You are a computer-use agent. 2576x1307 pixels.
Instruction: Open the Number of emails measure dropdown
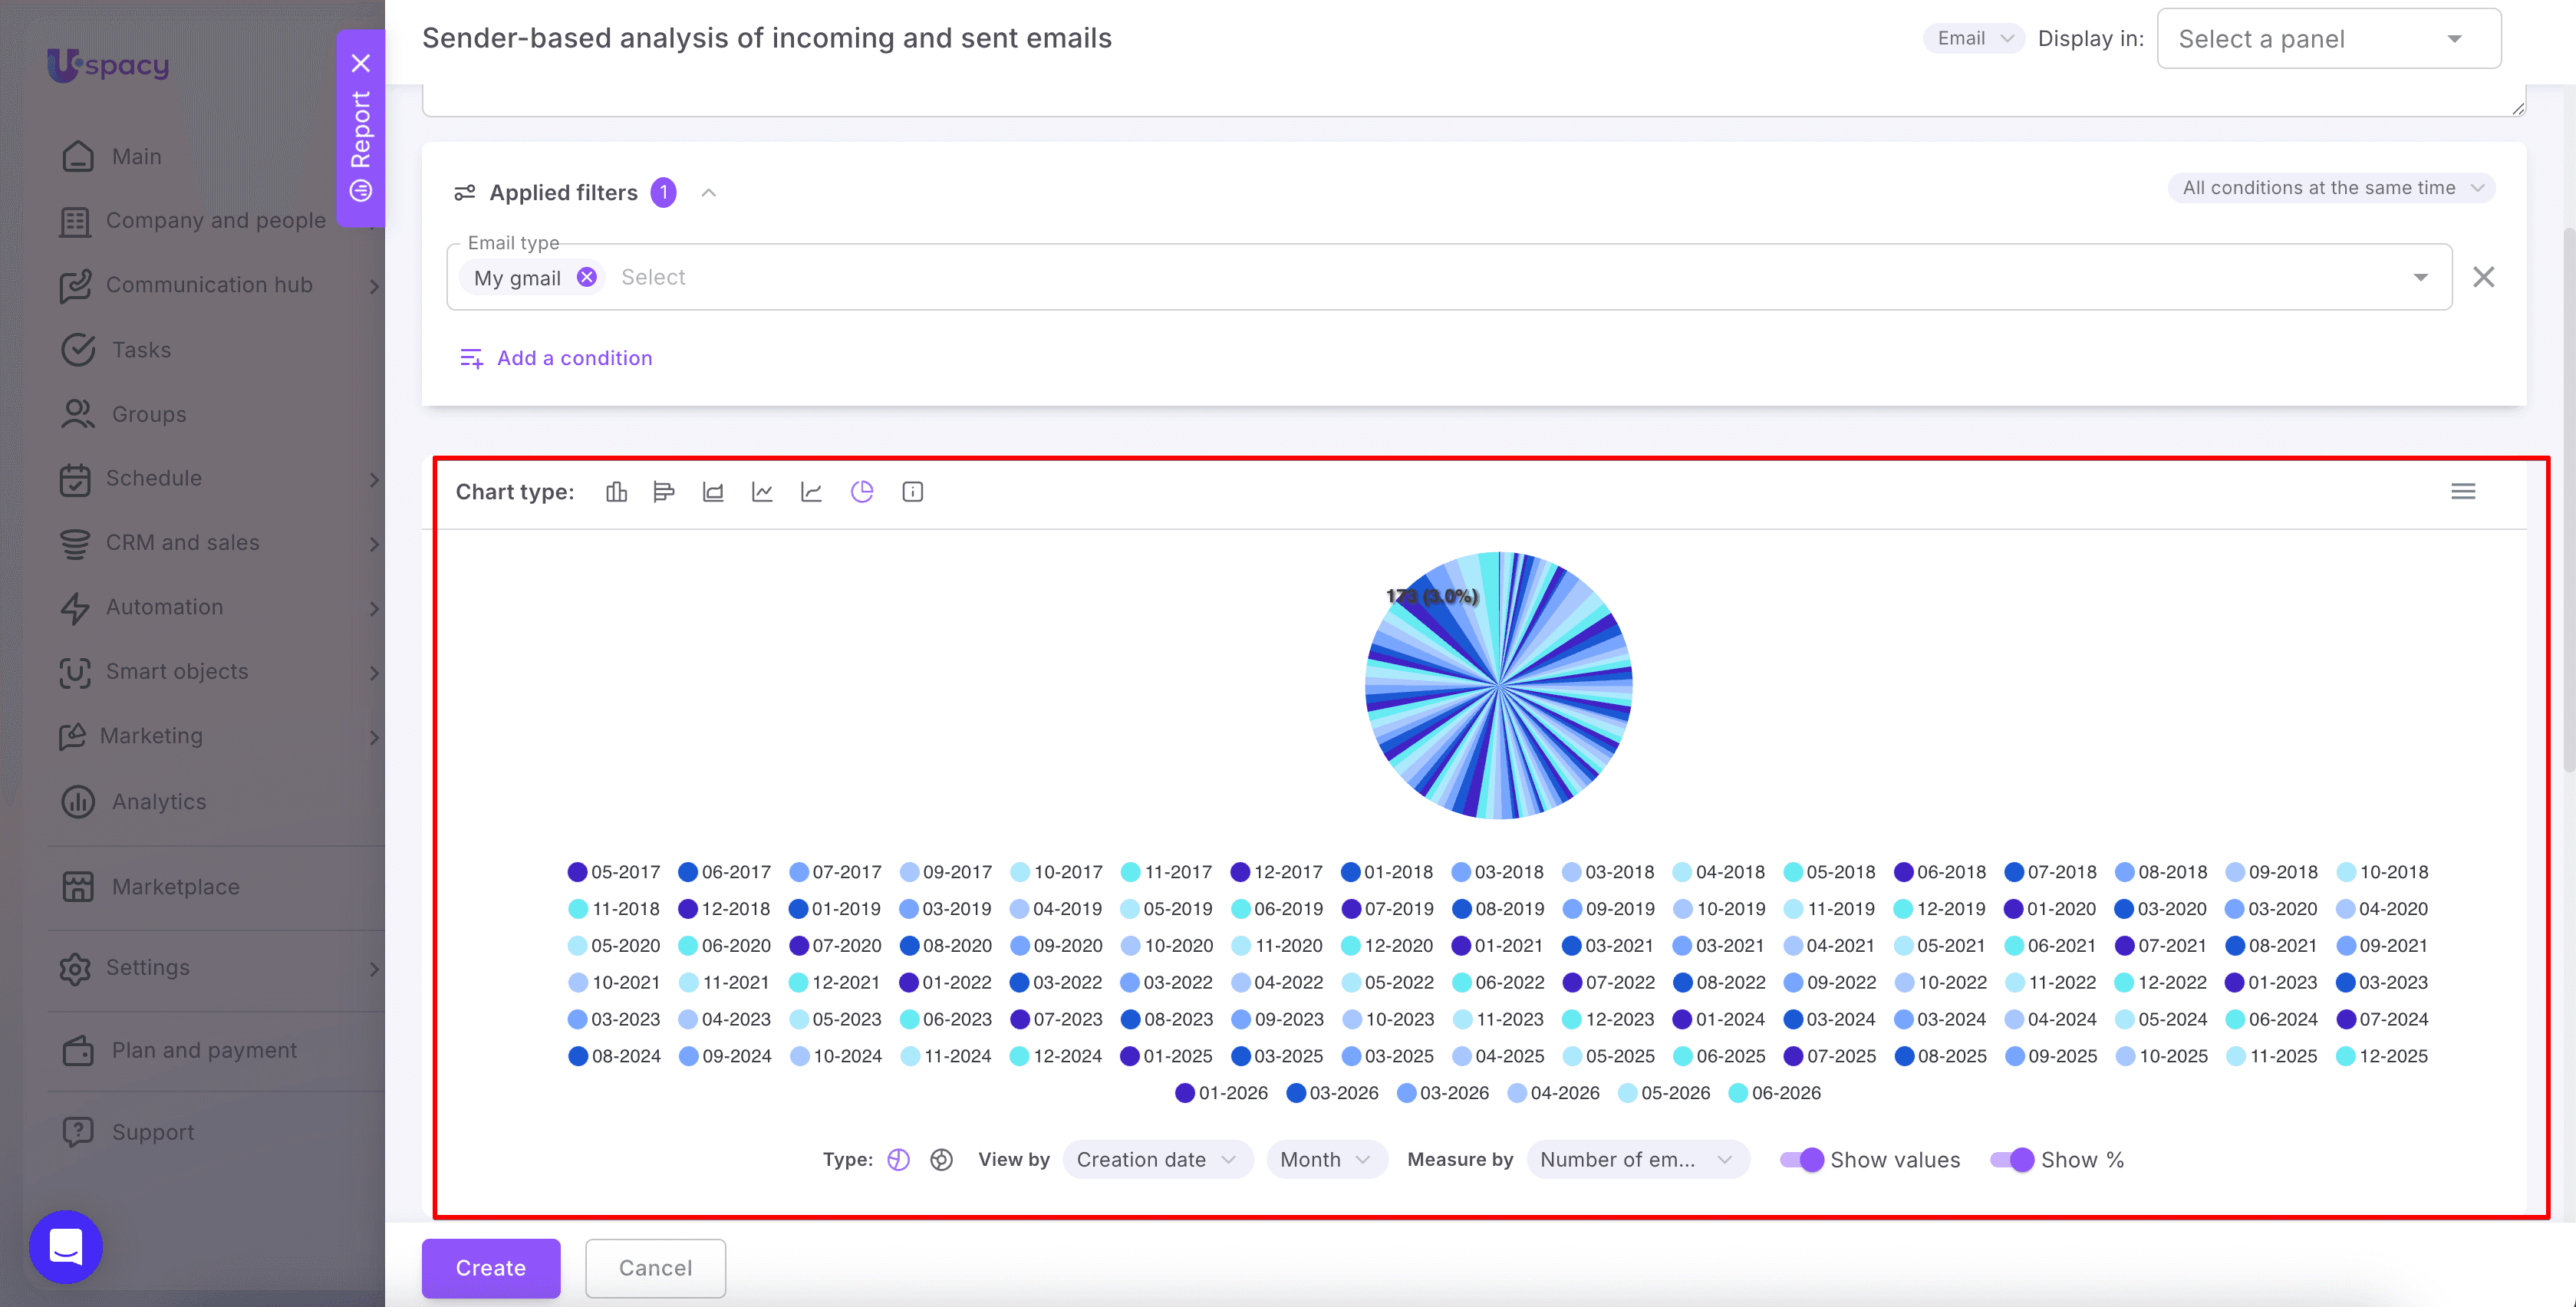[x=1637, y=1159]
